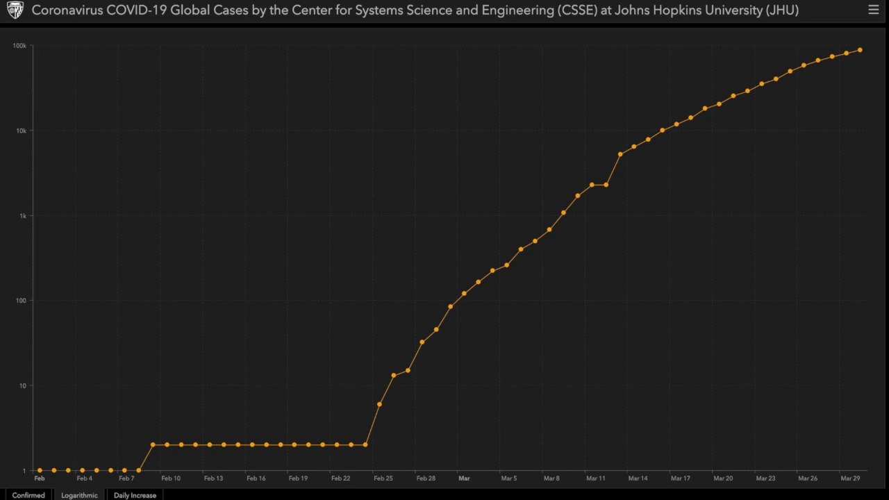The width and height of the screenshot is (889, 500).
Task: Switch to the Logarithmic tab
Action: 79,495
